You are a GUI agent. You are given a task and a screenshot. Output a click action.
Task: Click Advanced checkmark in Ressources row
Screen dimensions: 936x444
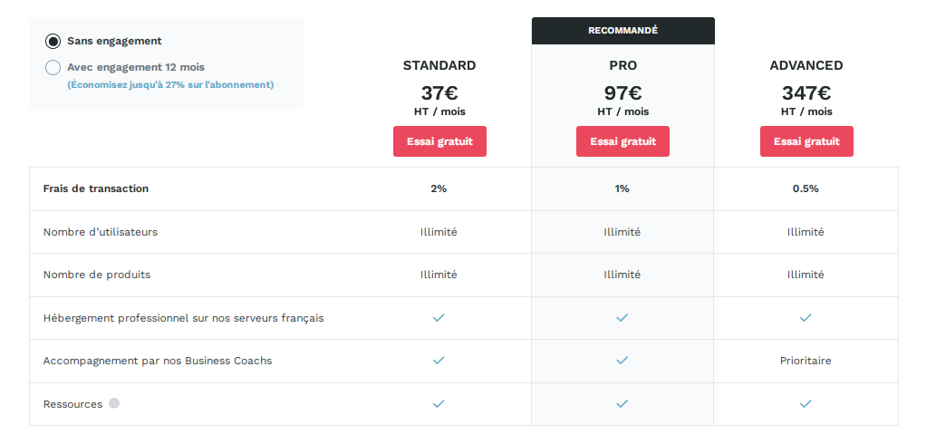point(806,404)
